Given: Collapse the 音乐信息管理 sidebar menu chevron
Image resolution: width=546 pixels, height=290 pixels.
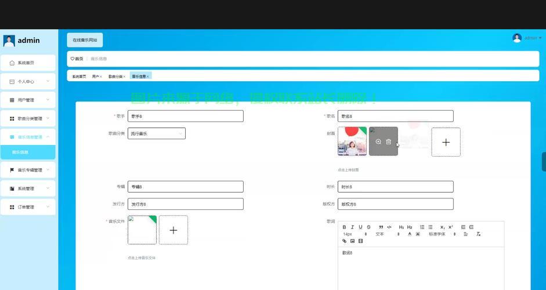Looking at the screenshot, I should tap(48, 137).
